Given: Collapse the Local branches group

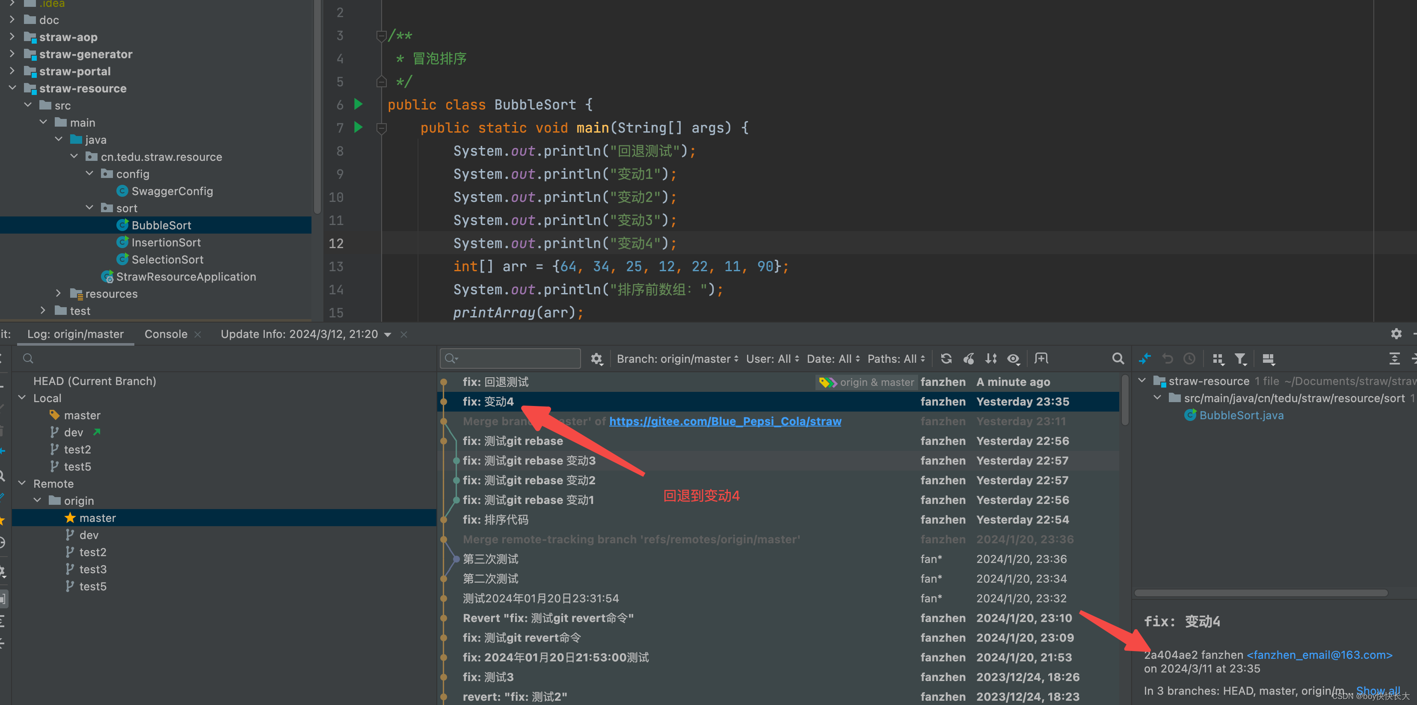Looking at the screenshot, I should click(23, 397).
